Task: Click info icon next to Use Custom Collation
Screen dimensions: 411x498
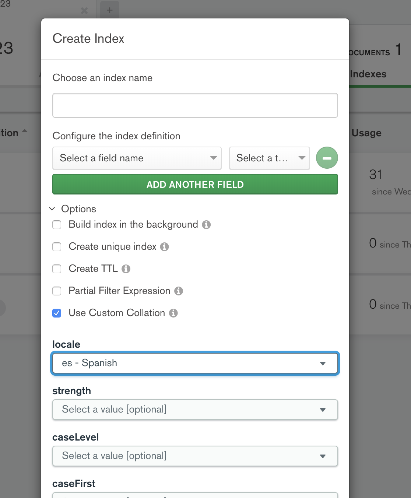Action: coord(173,313)
